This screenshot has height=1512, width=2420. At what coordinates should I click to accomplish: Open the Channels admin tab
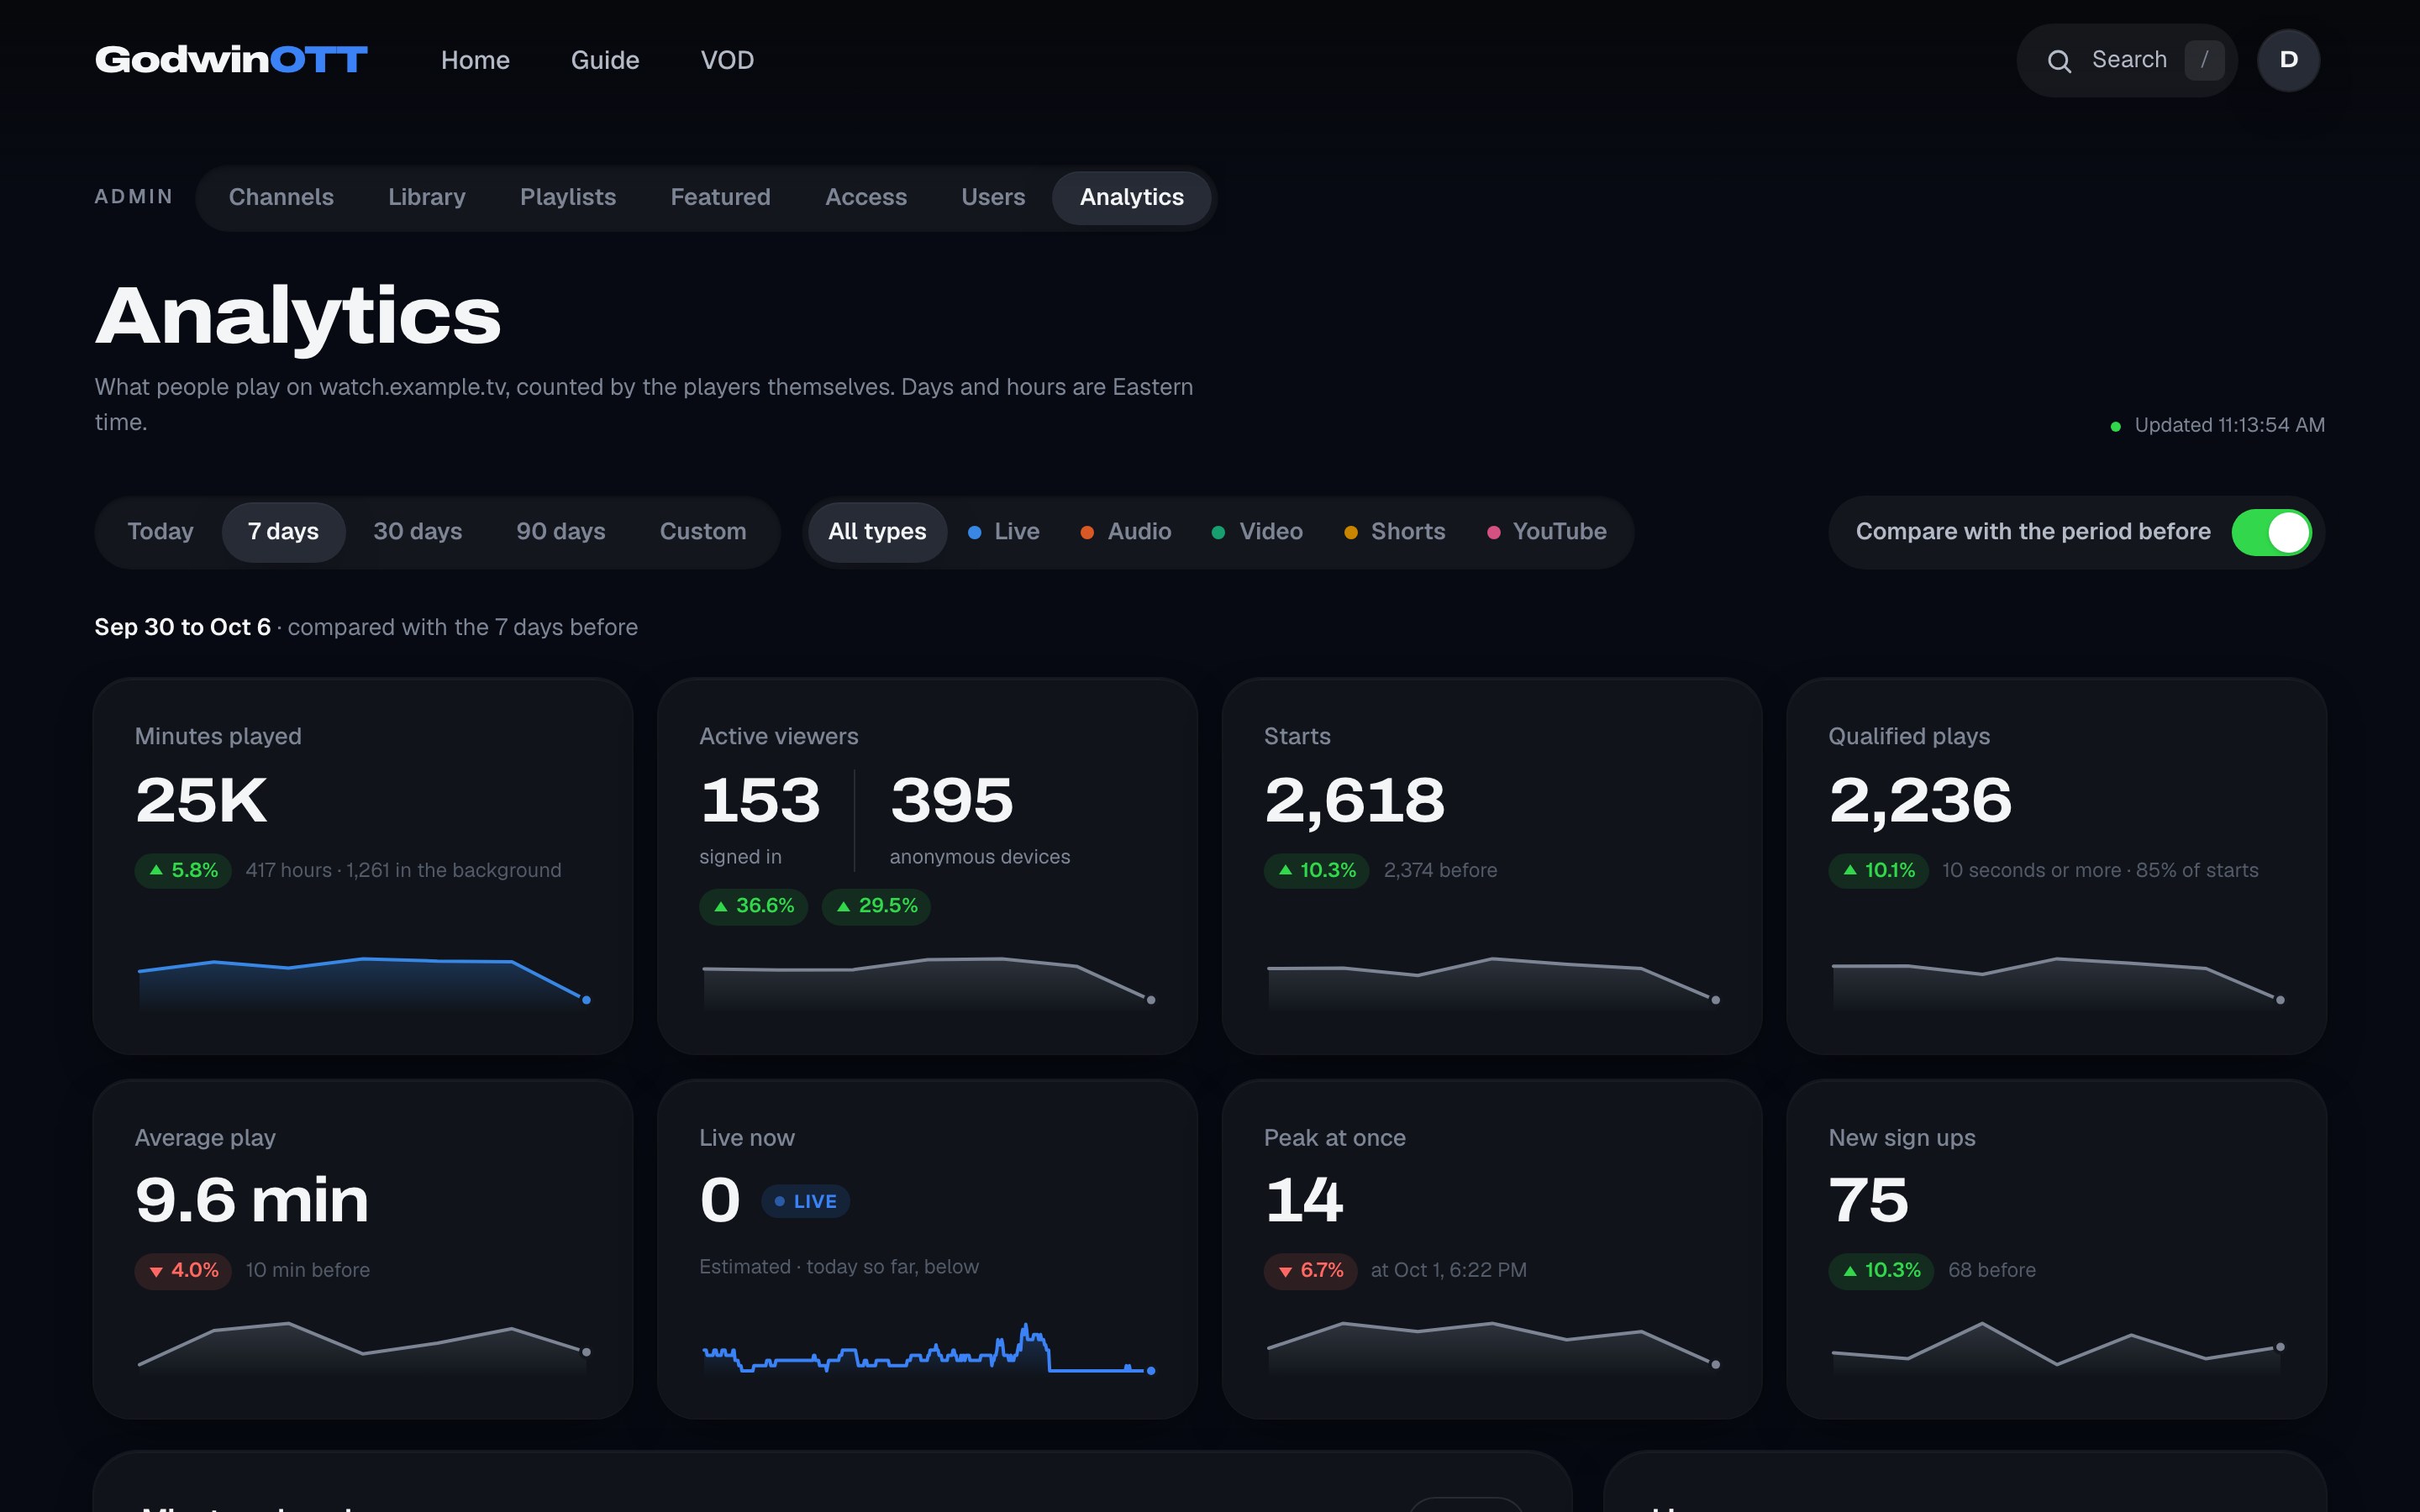pos(281,197)
